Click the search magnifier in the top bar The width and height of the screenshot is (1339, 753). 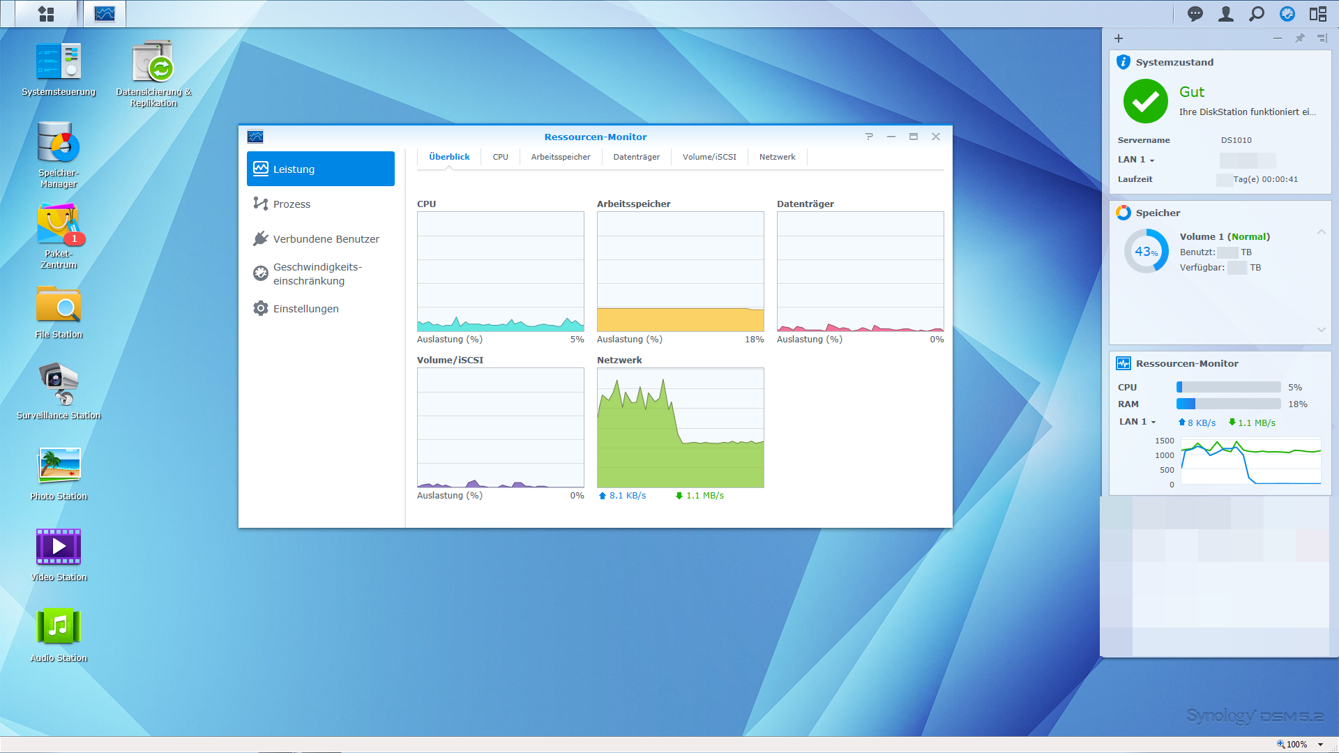point(1257,14)
